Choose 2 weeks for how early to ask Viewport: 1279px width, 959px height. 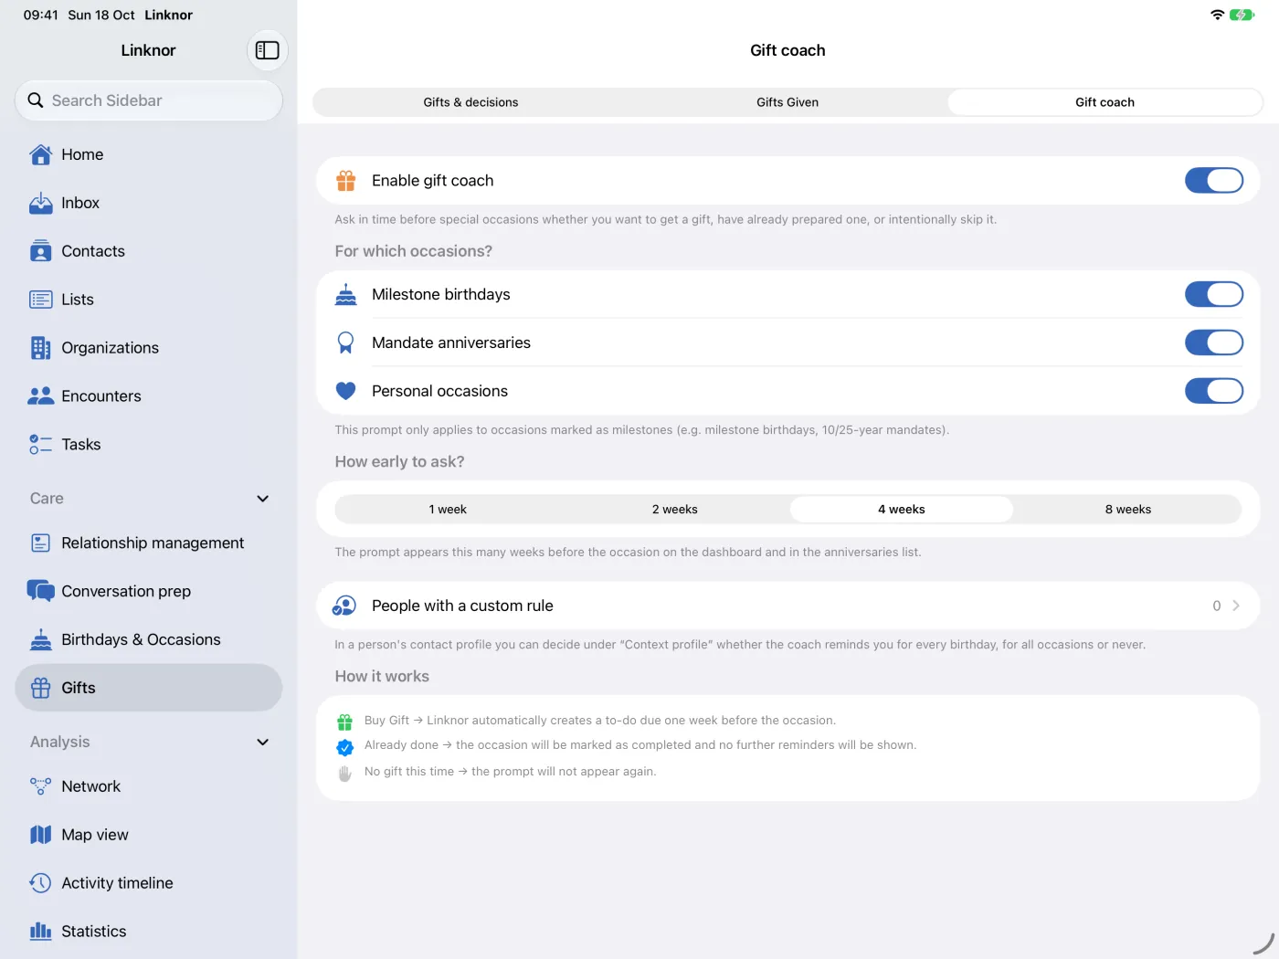[675, 510]
